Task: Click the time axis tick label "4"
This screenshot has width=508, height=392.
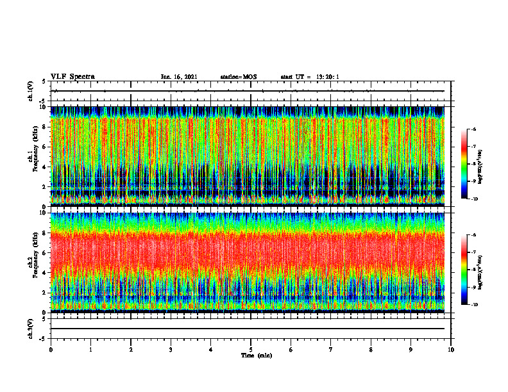Action: click(211, 350)
